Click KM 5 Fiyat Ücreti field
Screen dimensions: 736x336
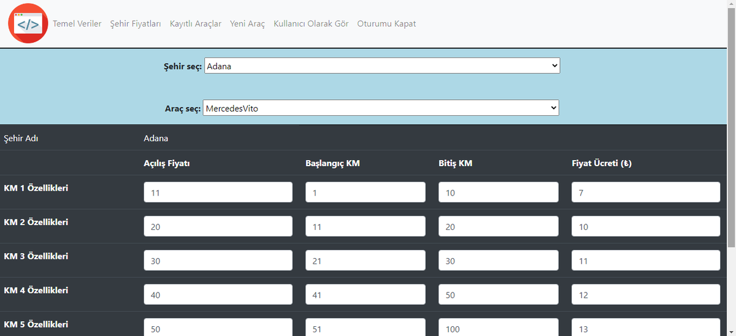coord(646,327)
